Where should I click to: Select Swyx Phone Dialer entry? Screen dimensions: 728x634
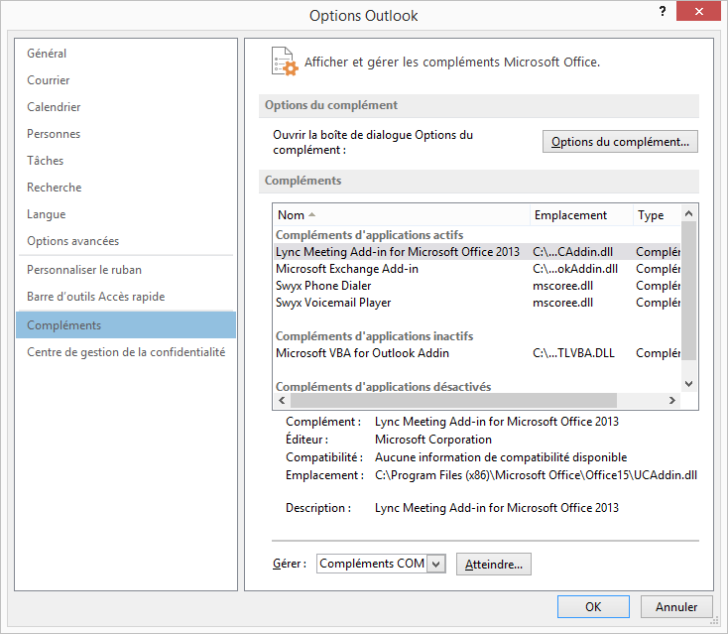click(x=324, y=286)
